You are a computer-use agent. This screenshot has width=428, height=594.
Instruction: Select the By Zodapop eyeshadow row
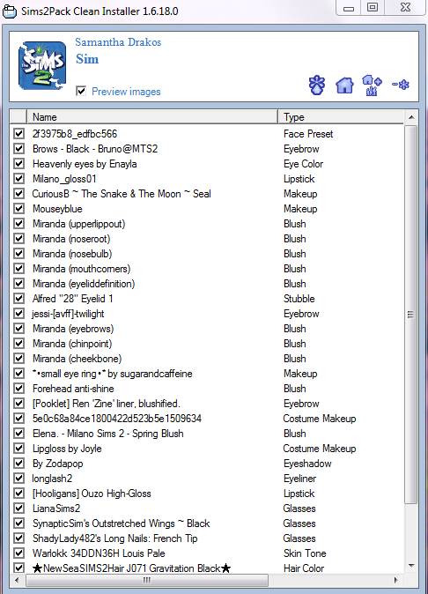click(207, 464)
